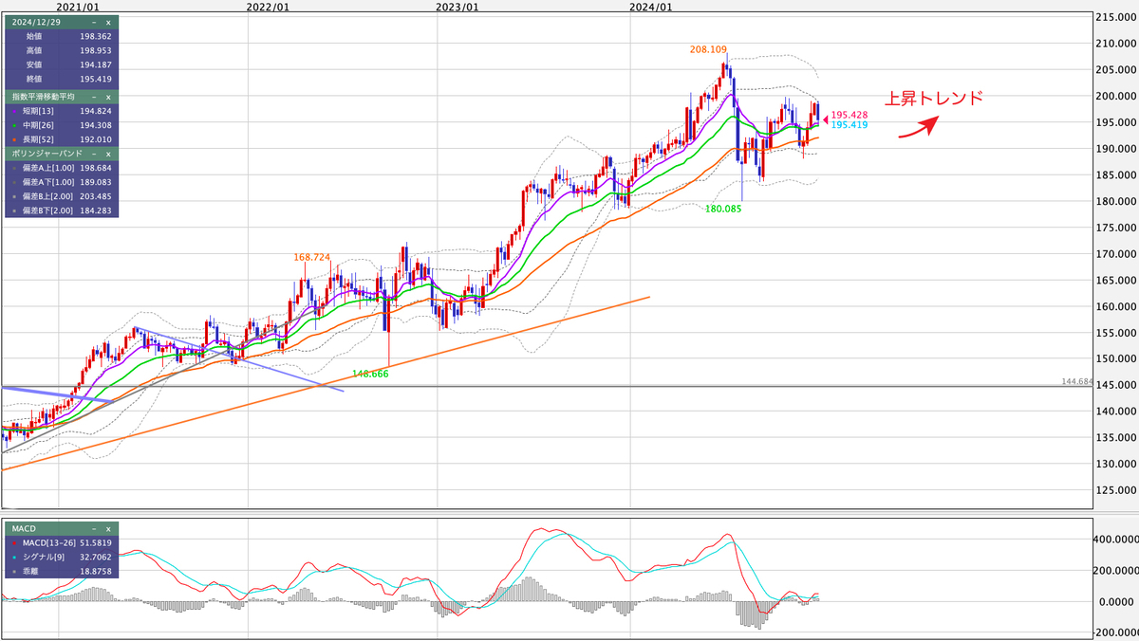Click the 偏差A上[1.00] color marker
The height and width of the screenshot is (641, 1139).
pos(12,167)
